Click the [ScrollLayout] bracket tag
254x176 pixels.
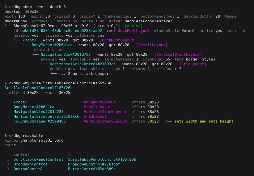pos(152,45)
